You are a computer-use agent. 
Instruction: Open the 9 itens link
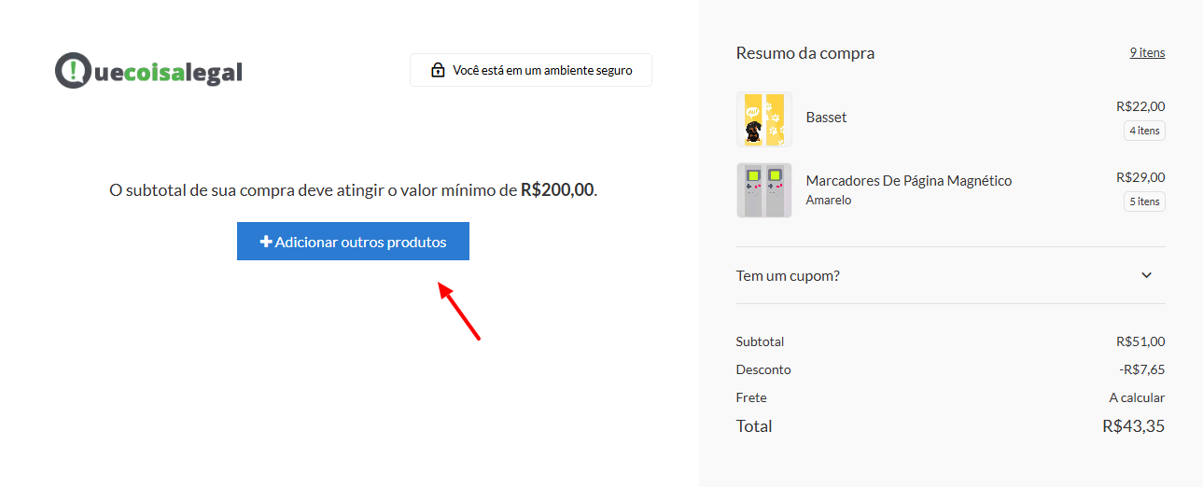pyautogui.click(x=1147, y=52)
